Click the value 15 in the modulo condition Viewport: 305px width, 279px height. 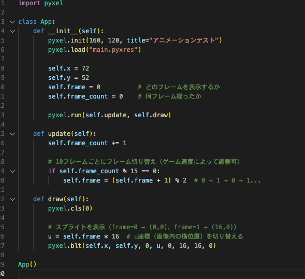[x=134, y=171]
